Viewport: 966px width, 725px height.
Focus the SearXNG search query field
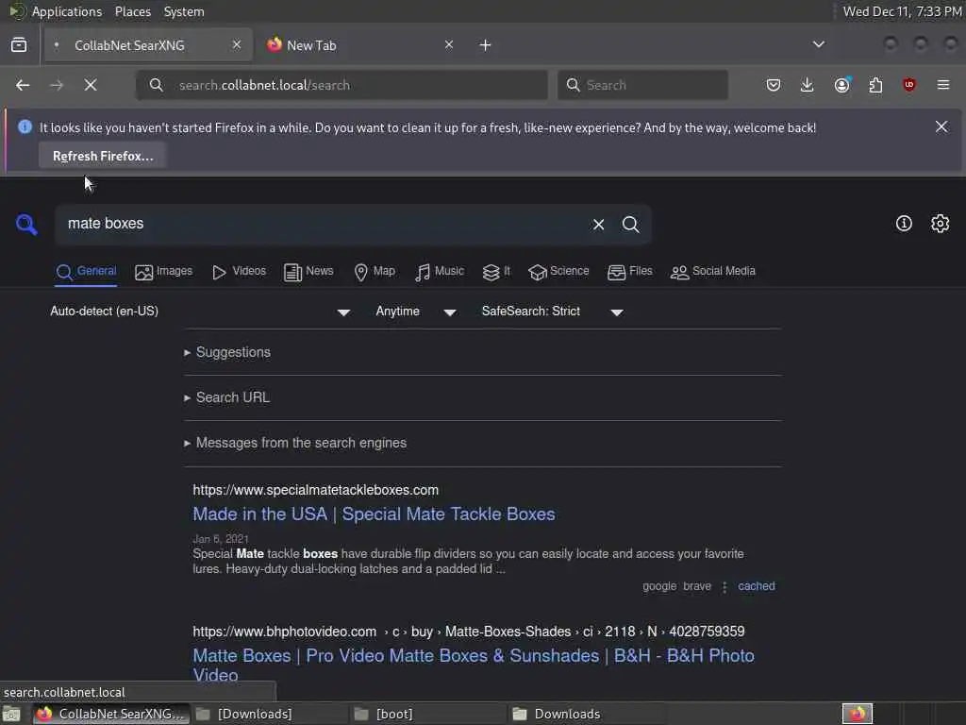click(x=324, y=224)
